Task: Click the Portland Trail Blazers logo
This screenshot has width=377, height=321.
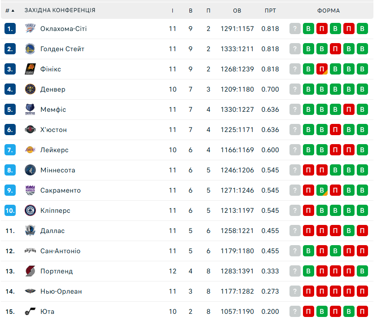Action: click(x=30, y=271)
